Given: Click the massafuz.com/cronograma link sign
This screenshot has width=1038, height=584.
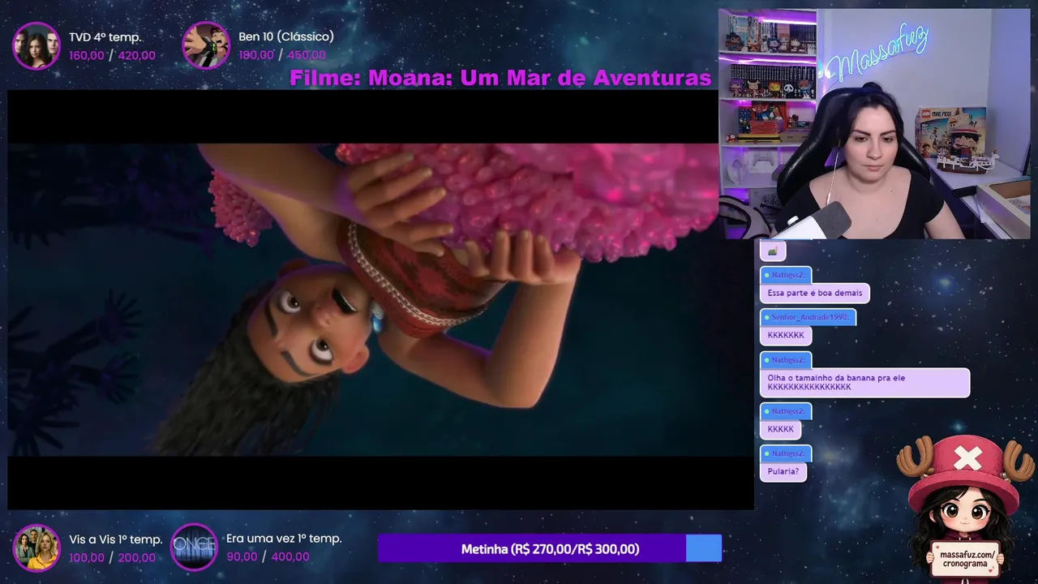Looking at the screenshot, I should point(965,558).
